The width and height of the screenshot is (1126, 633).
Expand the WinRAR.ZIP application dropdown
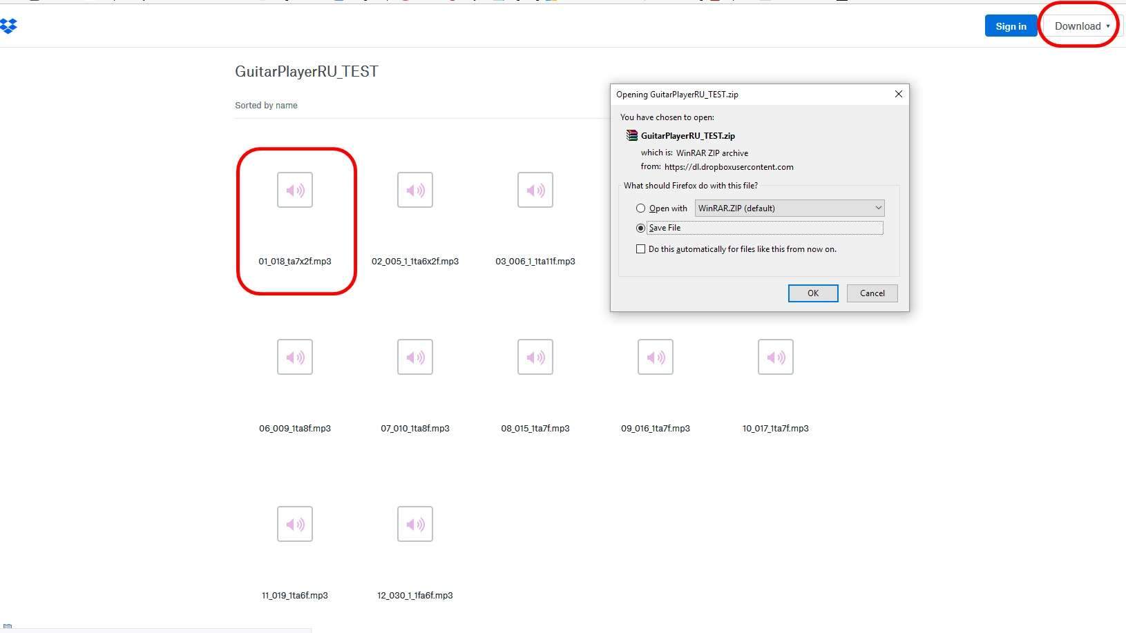click(x=790, y=208)
